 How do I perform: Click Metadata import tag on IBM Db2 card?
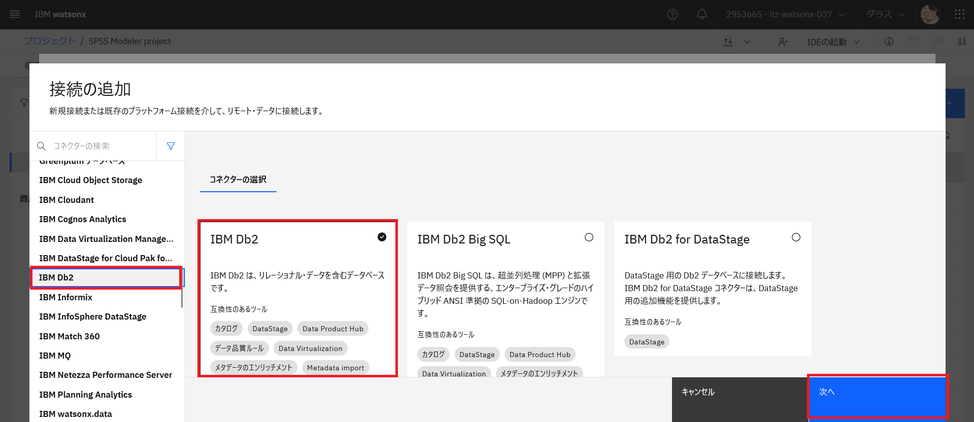point(335,368)
